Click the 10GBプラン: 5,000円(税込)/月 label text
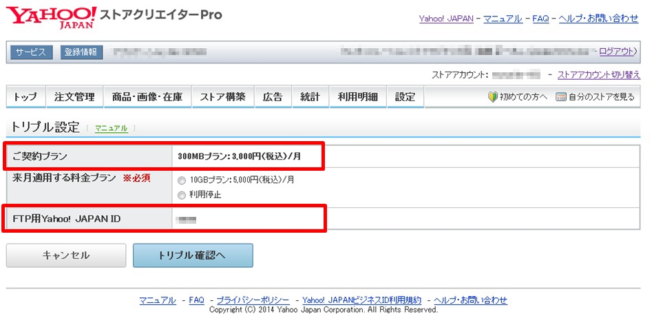654x327 pixels. point(242,180)
